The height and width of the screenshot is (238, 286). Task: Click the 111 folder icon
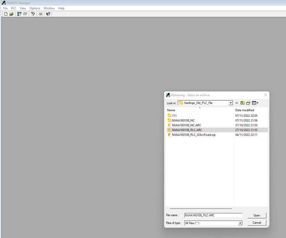pyautogui.click(x=169, y=115)
